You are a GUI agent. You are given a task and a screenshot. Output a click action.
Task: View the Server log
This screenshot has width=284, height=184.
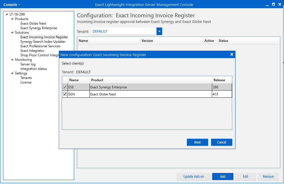(x=28, y=64)
